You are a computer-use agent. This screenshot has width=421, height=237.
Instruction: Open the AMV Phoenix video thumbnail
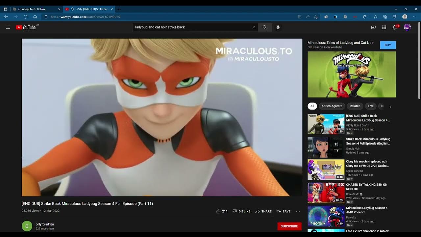pos(326,216)
